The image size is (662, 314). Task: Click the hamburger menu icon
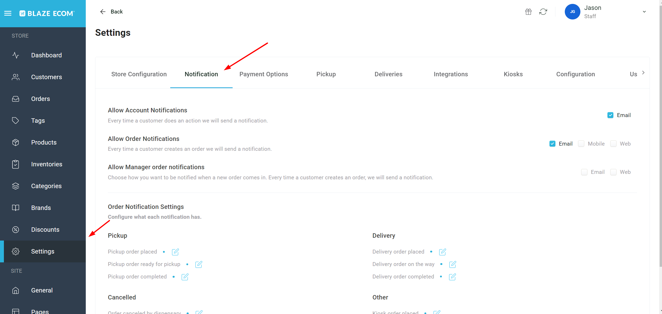[x=8, y=13]
